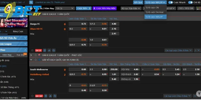Select Tỷ lệ cược CN option
The image size is (201, 100).
[156, 8]
